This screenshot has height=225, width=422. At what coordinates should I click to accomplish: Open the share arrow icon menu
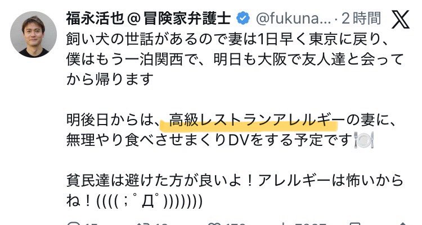point(403,224)
